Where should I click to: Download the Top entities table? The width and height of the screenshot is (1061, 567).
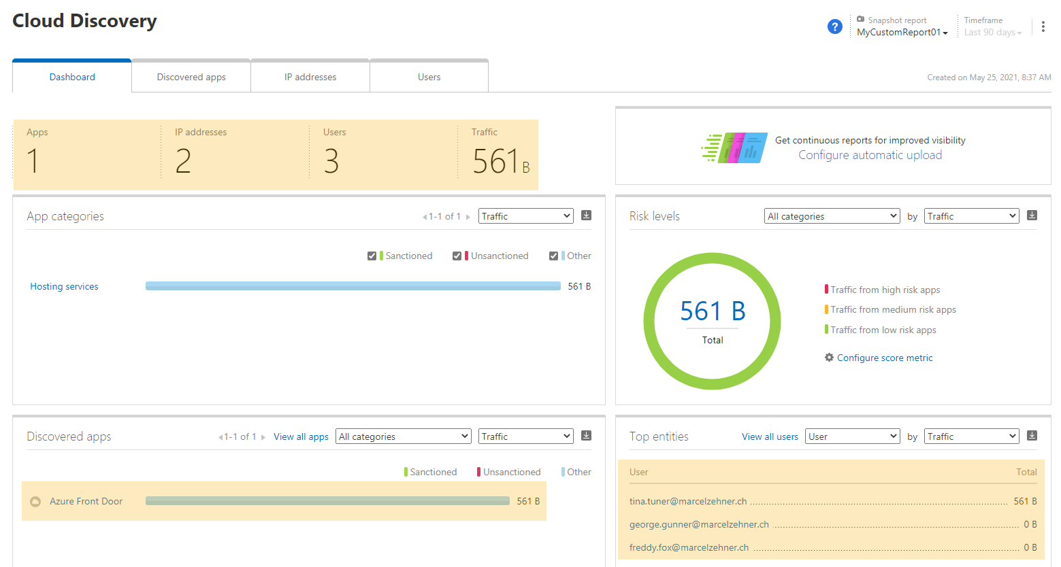point(1032,436)
